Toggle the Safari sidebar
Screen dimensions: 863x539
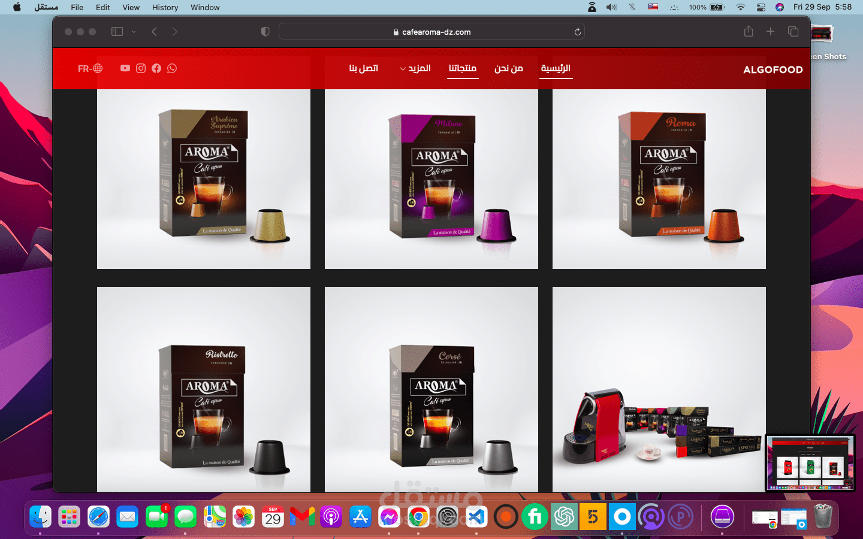coord(117,32)
